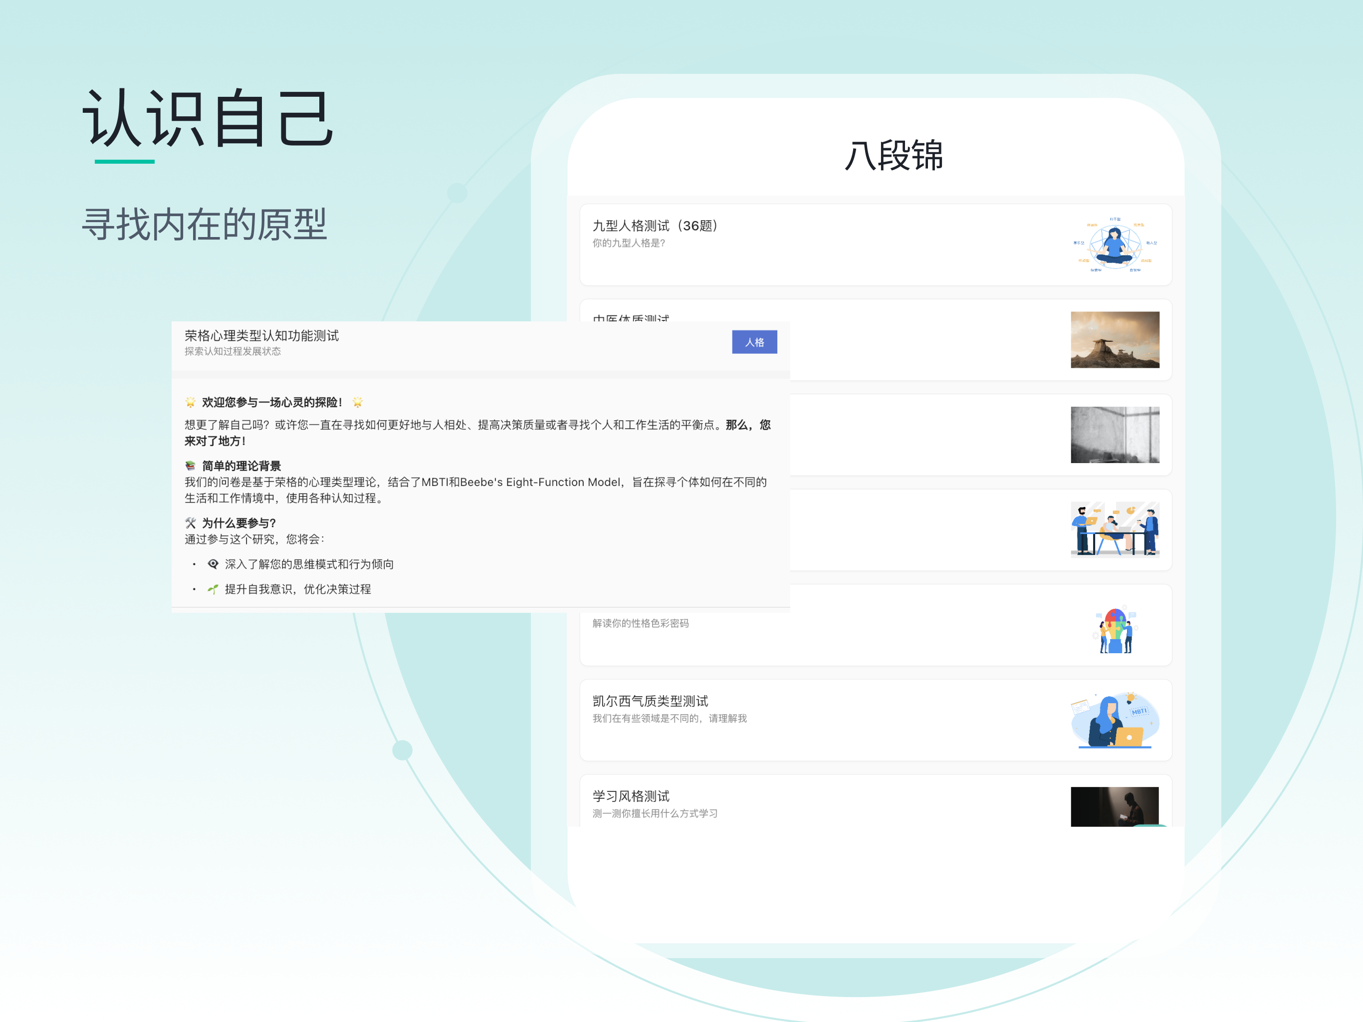
Task: Click the colorful puzzle head illustration
Action: (1115, 629)
